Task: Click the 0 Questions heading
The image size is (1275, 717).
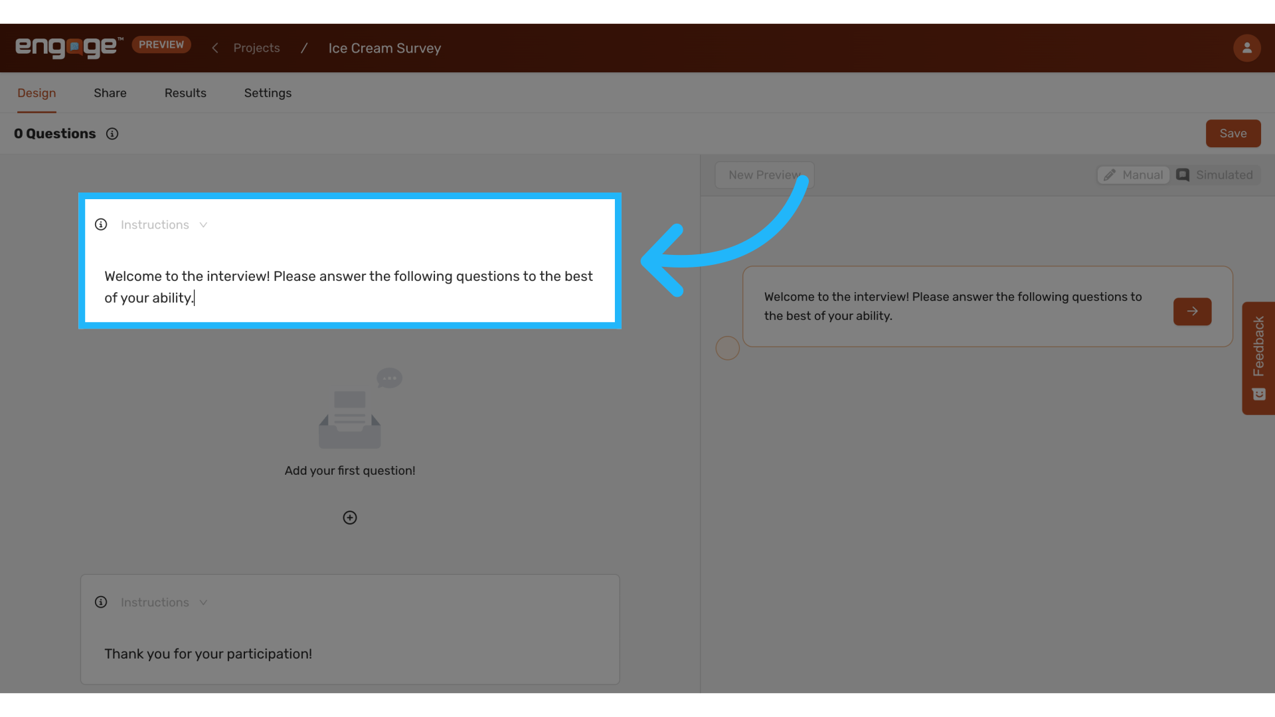Action: click(x=54, y=133)
